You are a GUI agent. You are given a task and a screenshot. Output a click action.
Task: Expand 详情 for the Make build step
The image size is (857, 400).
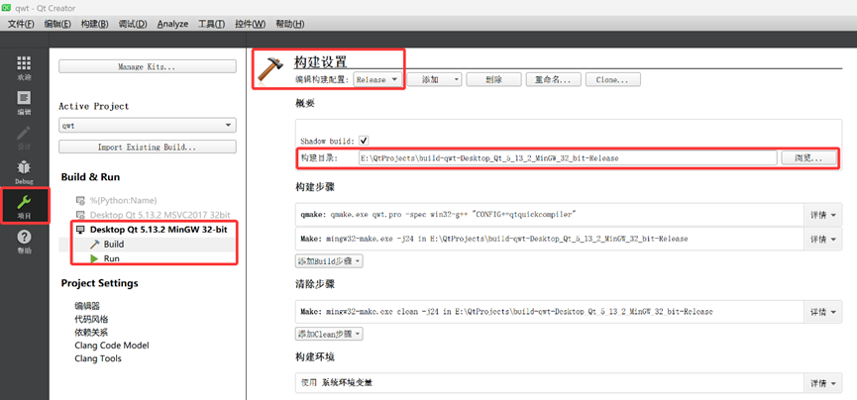point(822,239)
